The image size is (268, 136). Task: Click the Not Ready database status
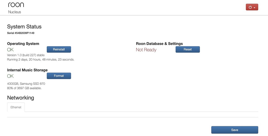146,50
